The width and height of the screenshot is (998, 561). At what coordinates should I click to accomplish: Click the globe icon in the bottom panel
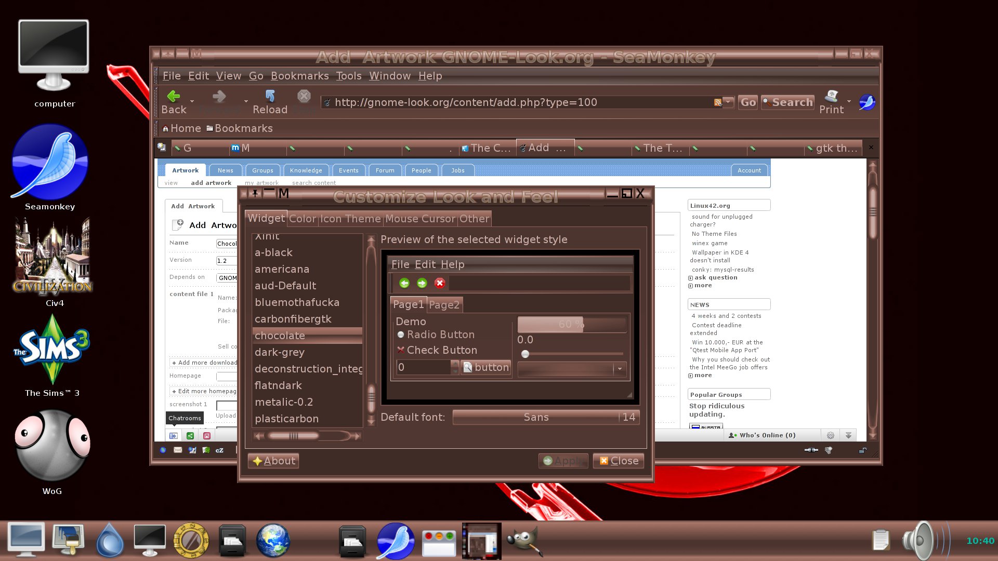click(273, 540)
